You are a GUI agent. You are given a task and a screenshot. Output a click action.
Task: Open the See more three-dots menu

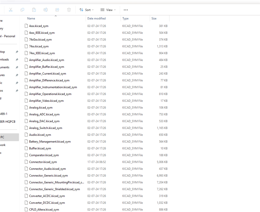click(126, 10)
